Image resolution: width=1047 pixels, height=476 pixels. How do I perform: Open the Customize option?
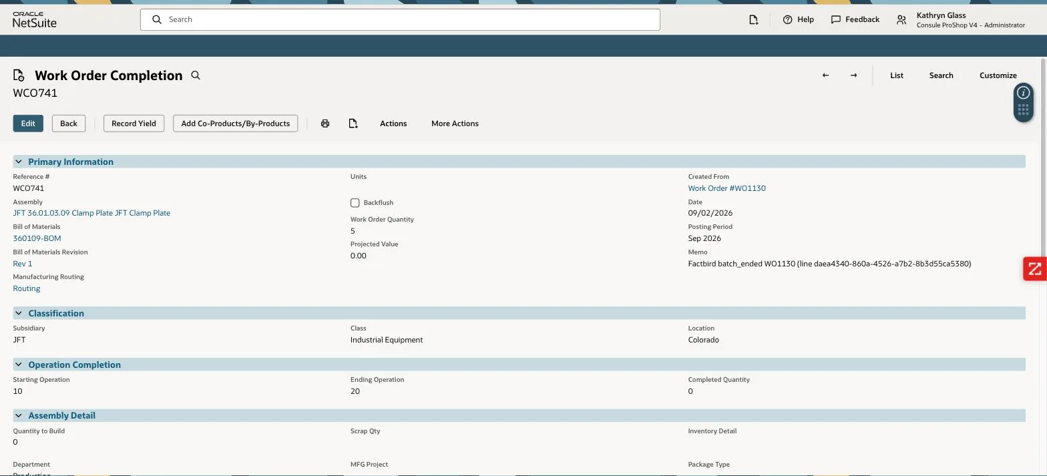click(998, 75)
